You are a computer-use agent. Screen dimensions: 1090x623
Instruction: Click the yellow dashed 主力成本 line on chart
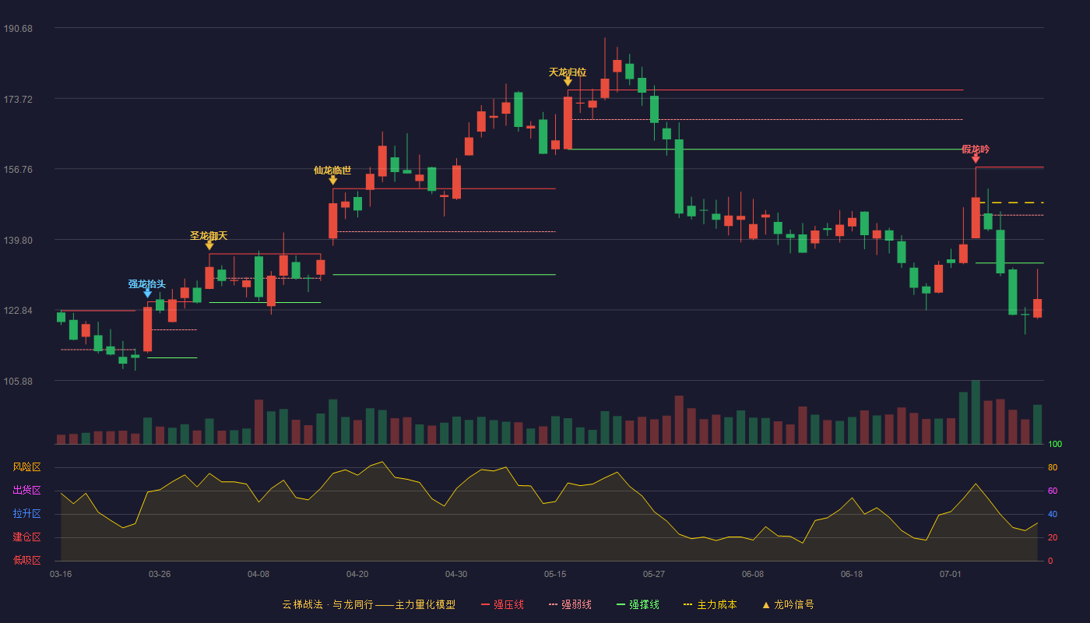(x=1010, y=202)
